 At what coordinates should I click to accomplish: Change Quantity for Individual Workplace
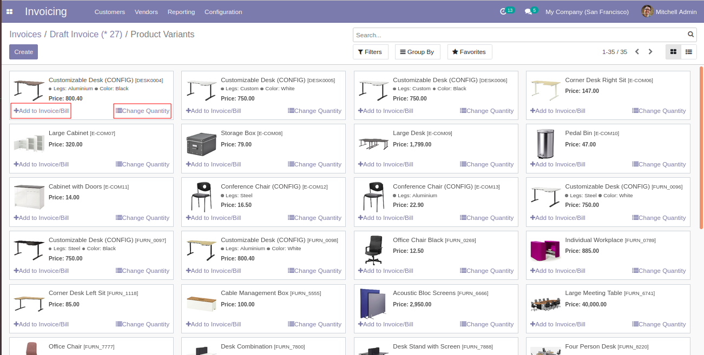[659, 271]
